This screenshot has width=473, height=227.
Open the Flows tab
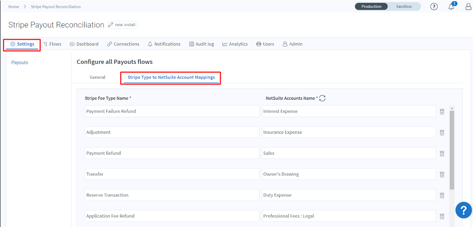tap(52, 44)
